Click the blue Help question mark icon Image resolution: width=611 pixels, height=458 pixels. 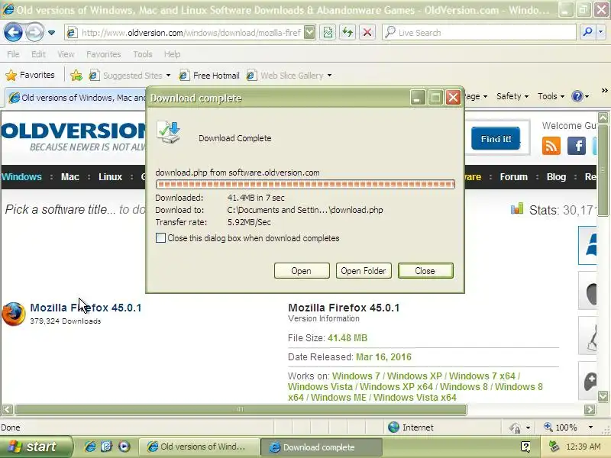pos(577,96)
